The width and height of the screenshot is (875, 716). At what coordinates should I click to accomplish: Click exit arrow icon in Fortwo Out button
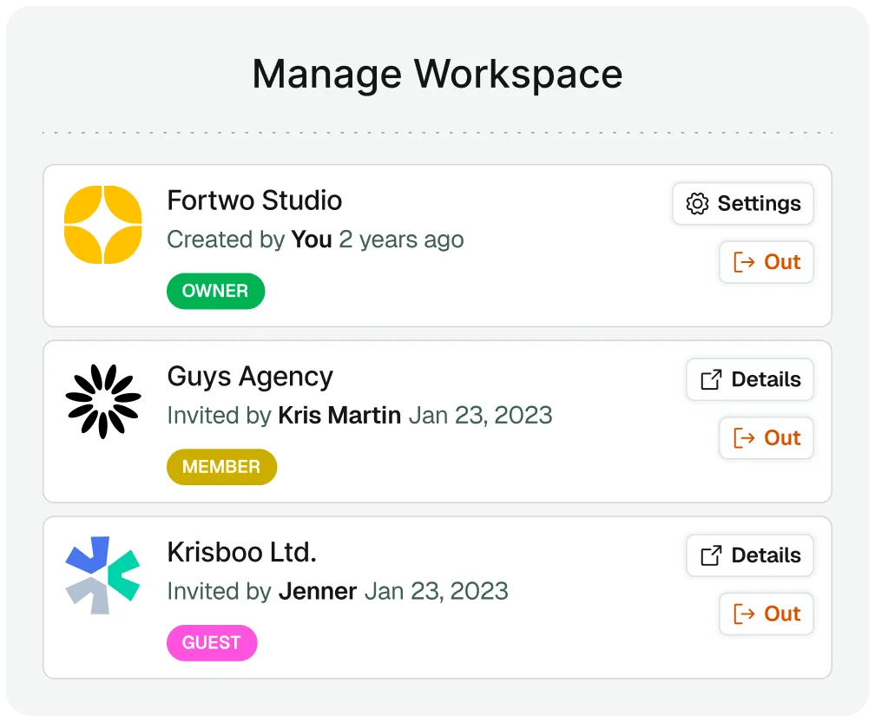tap(744, 262)
